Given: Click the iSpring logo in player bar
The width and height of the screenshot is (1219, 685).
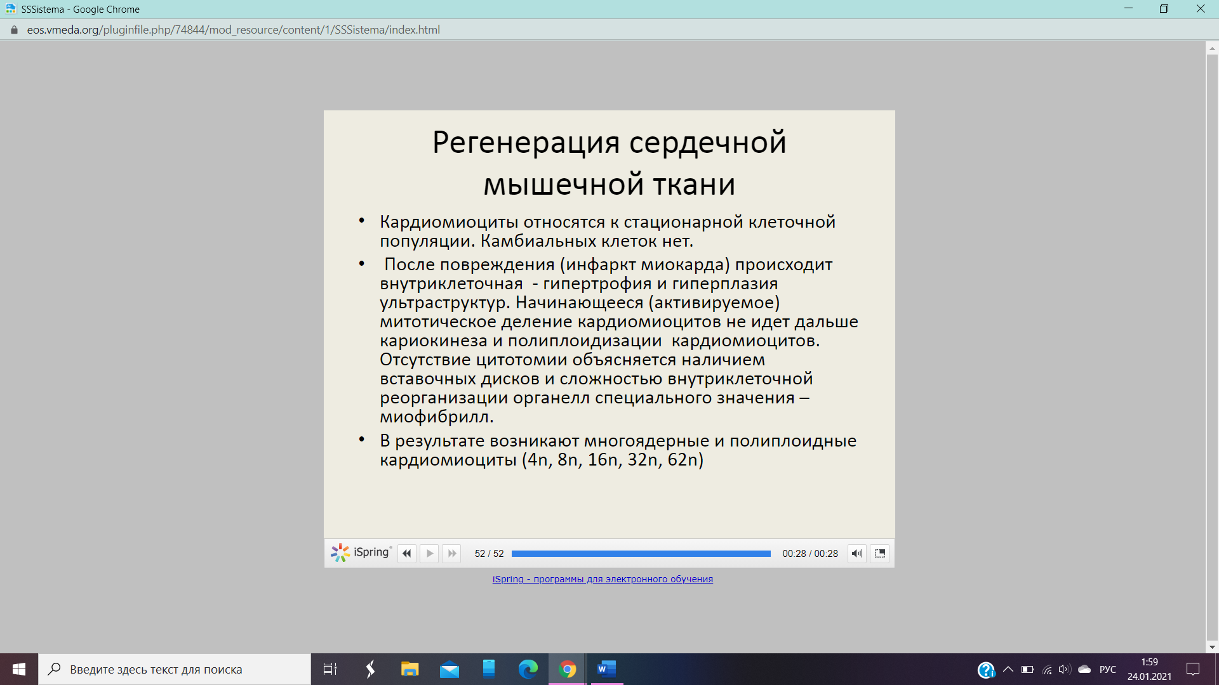Looking at the screenshot, I should pyautogui.click(x=361, y=552).
